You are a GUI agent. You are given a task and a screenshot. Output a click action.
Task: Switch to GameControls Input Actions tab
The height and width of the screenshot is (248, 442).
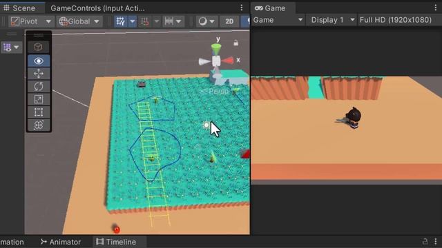point(97,8)
